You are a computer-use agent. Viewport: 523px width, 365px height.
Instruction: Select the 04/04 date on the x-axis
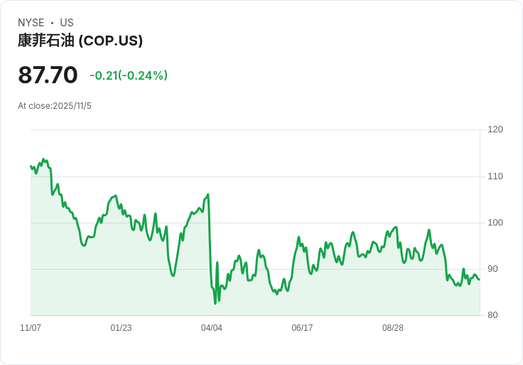tap(212, 328)
